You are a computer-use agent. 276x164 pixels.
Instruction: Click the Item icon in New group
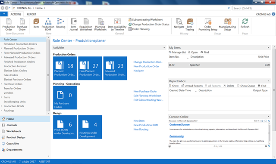tap(36, 23)
